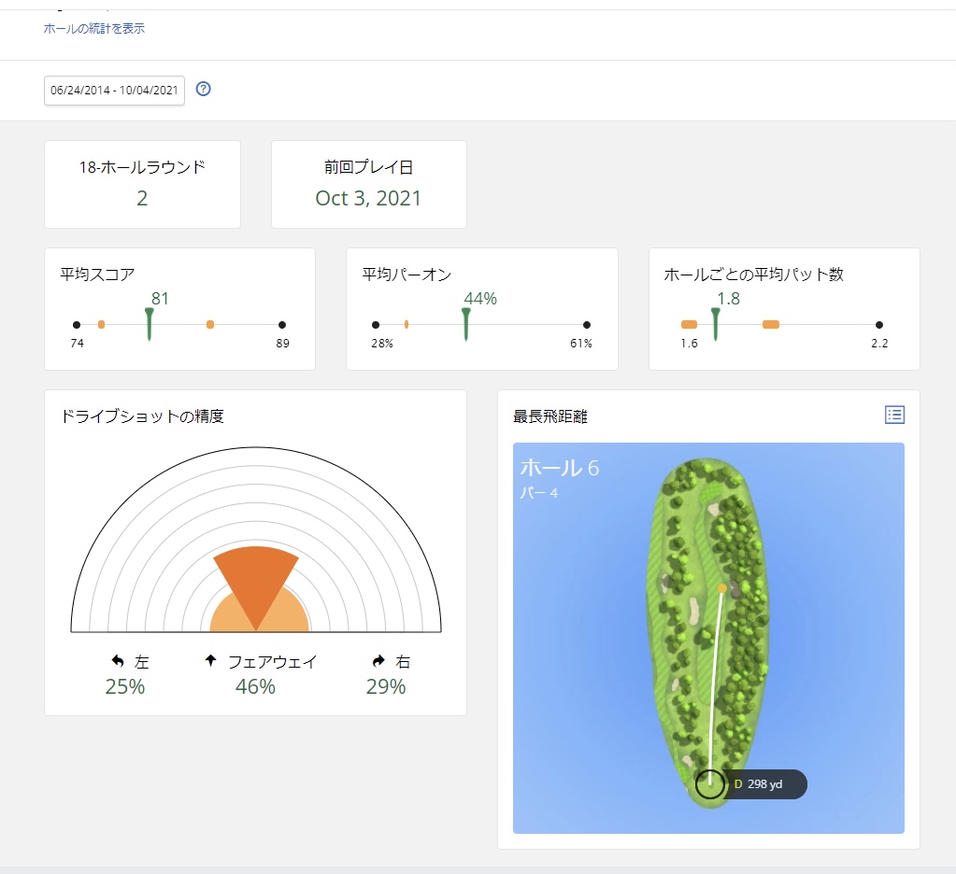Viewport: 956px width, 874px height.
Task: Click the black endpoint dot above 61%
Action: (x=587, y=325)
